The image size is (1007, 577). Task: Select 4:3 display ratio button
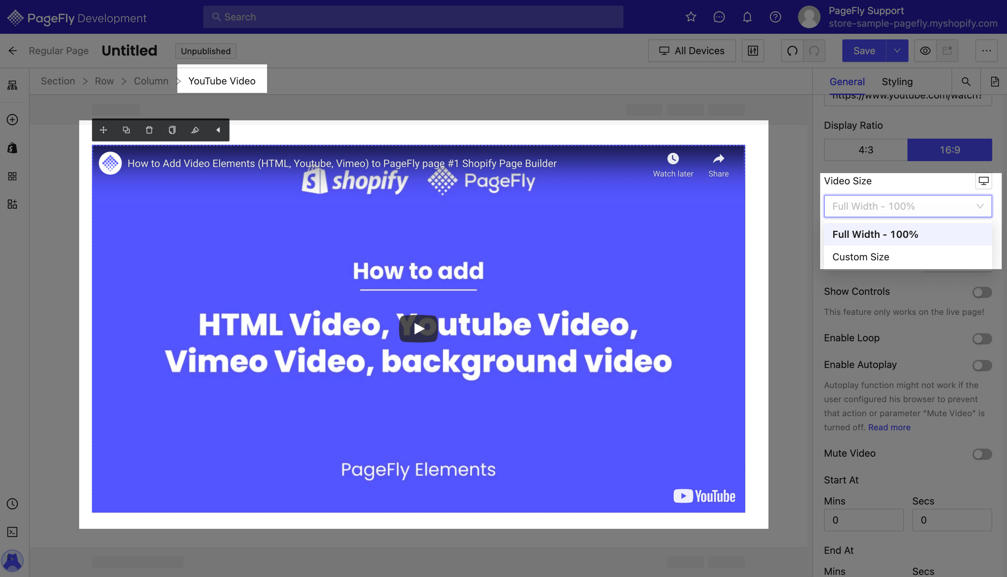point(866,150)
